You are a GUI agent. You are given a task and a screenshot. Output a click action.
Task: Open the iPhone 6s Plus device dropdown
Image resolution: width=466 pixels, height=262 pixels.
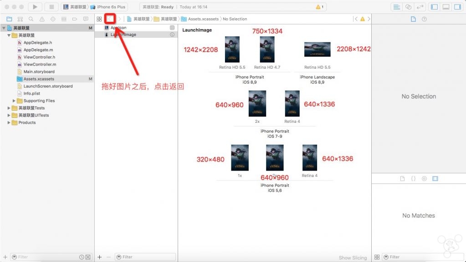[x=109, y=7]
